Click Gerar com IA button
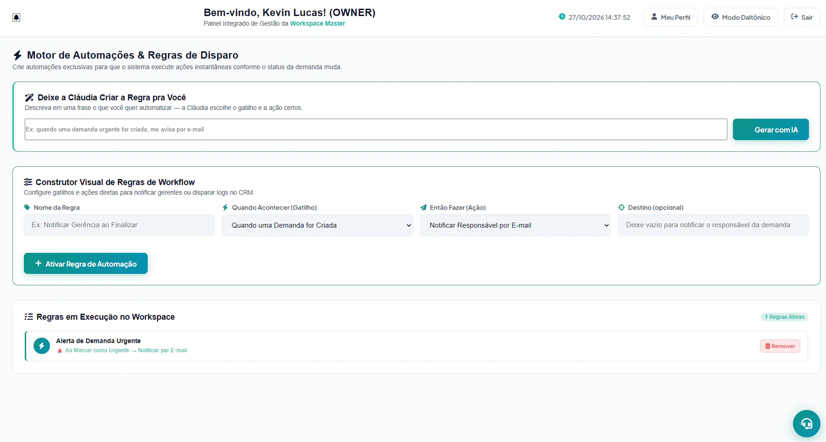This screenshot has height=442, width=826. (x=771, y=130)
